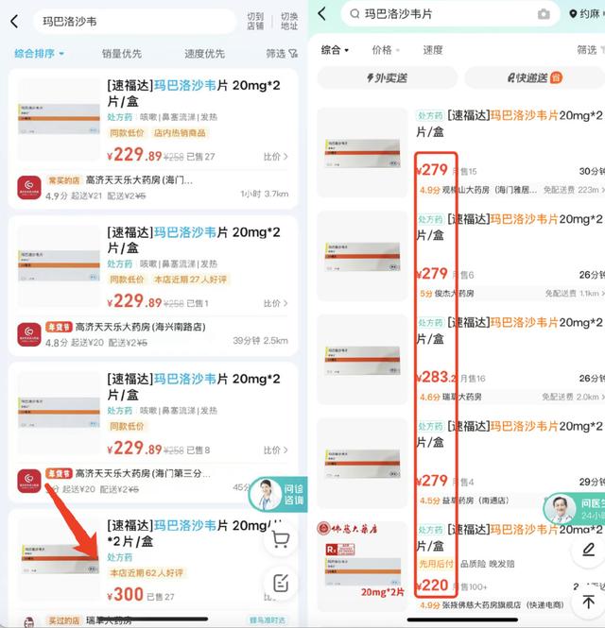Expand the 综合 sort dropdown on right
The width and height of the screenshot is (605, 628).
[335, 50]
